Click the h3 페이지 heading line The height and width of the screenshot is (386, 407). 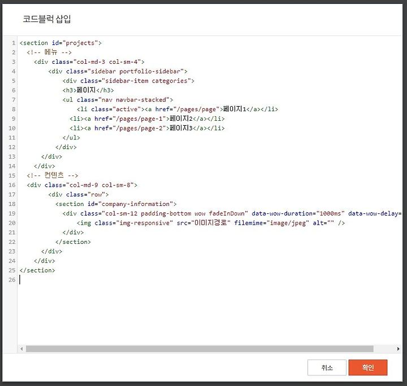(x=88, y=90)
